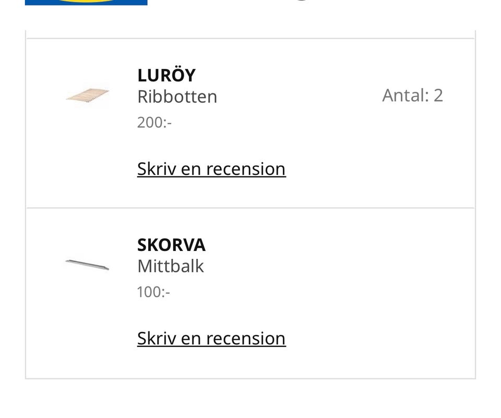
Task: Click the Ribbotten product description
Action: pos(177,97)
